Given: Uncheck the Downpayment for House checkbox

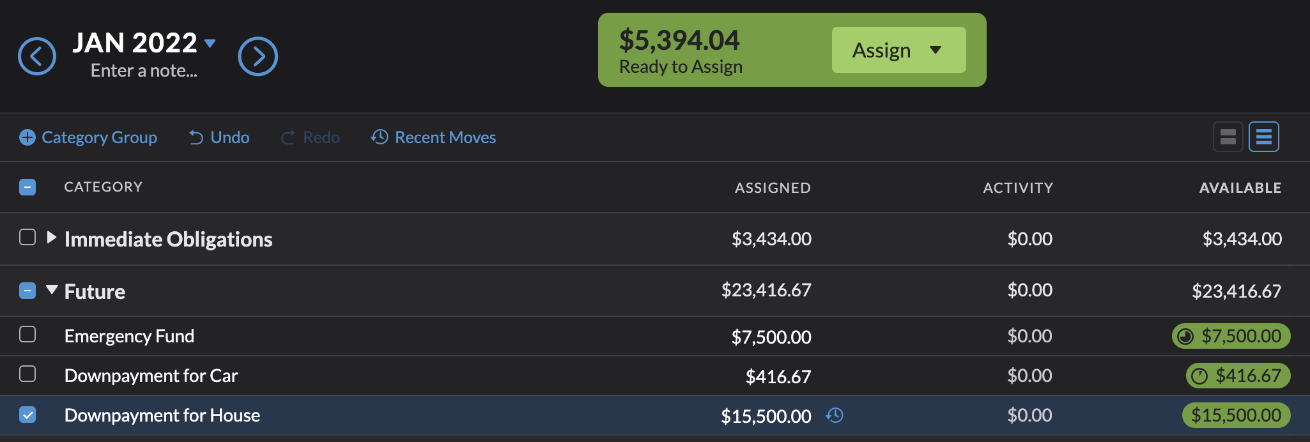Looking at the screenshot, I should [27, 415].
